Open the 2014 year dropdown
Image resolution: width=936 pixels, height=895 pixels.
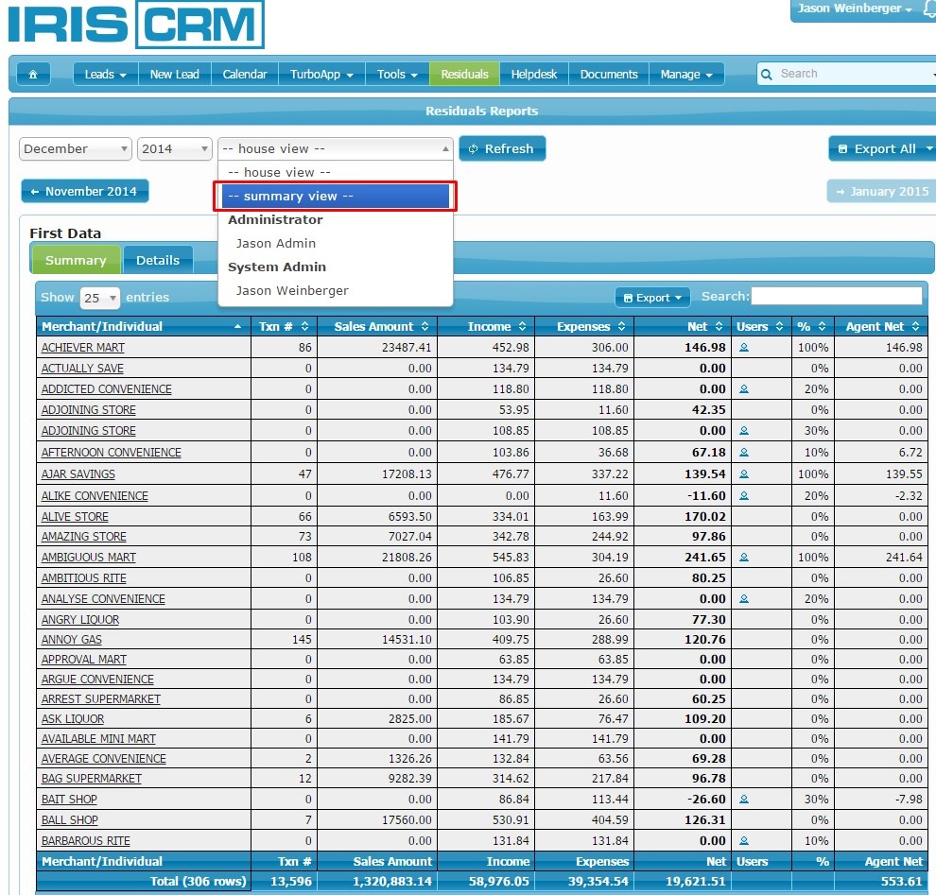coord(175,149)
